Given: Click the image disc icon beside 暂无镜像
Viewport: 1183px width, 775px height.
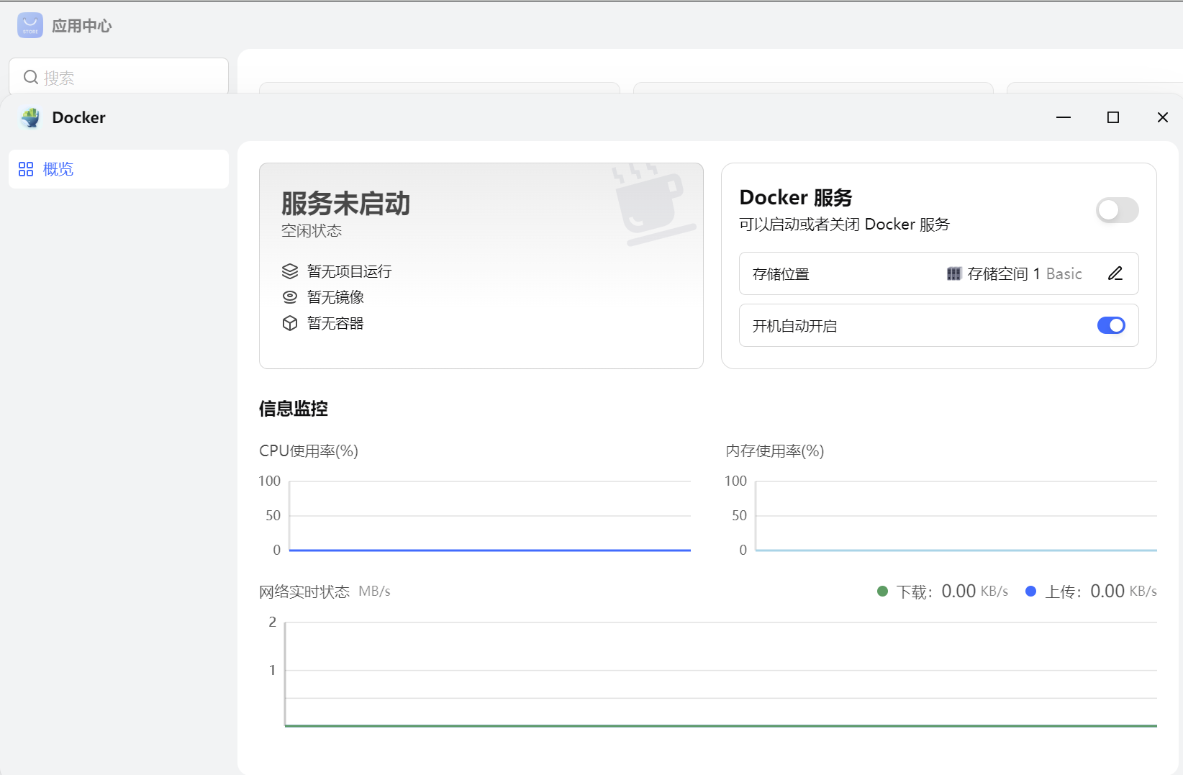Looking at the screenshot, I should [x=290, y=296].
